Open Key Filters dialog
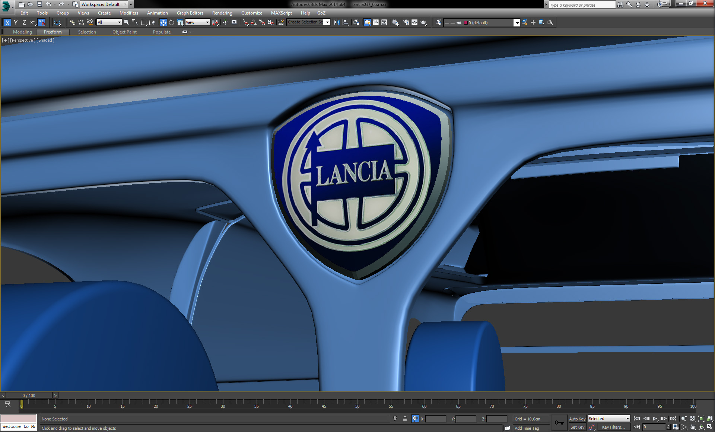 pos(613,428)
